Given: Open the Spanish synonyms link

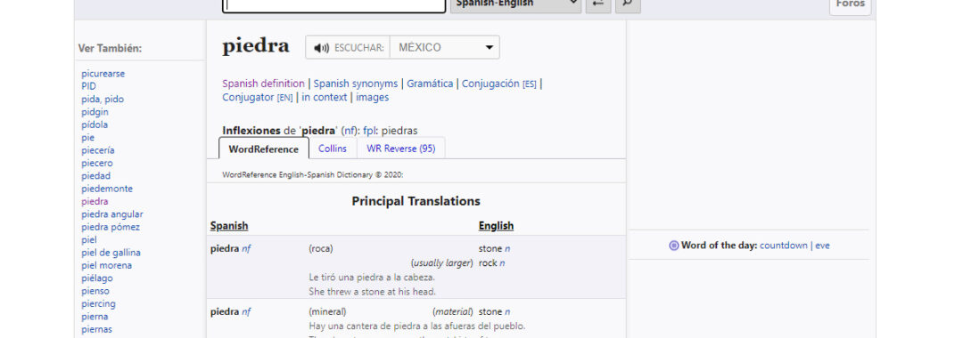Looking at the screenshot, I should (356, 84).
